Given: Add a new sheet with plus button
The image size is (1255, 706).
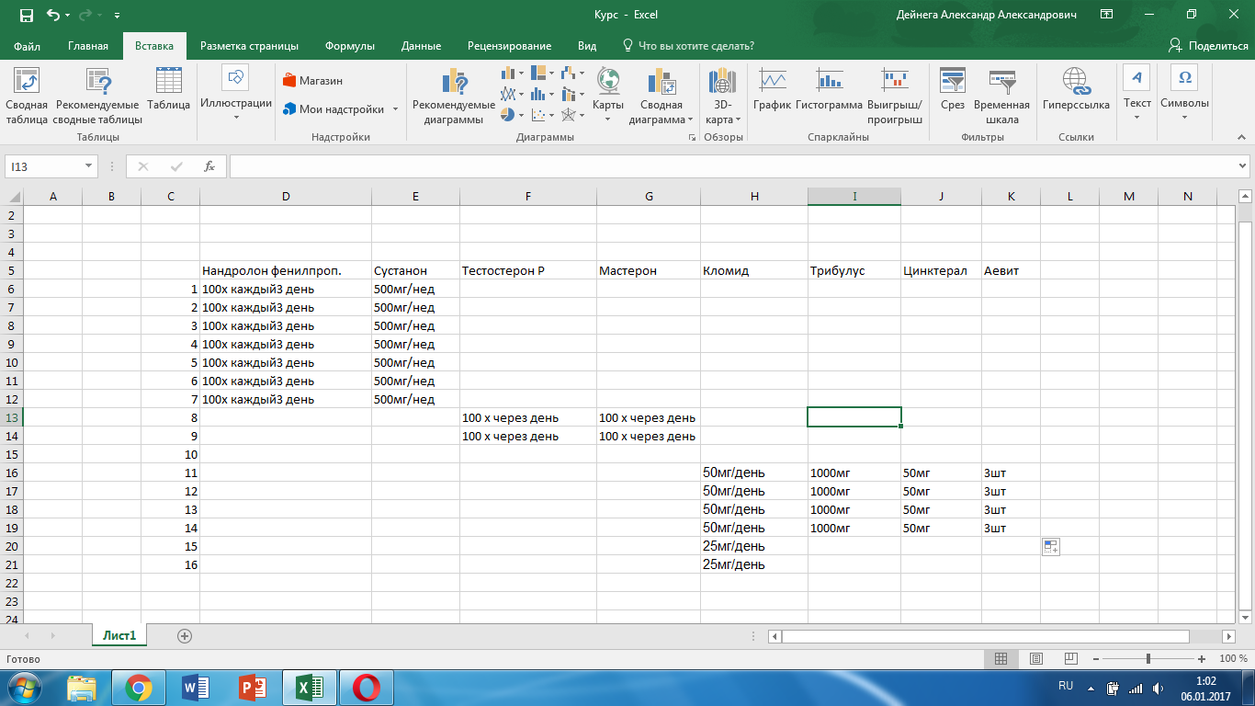Looking at the screenshot, I should 185,635.
